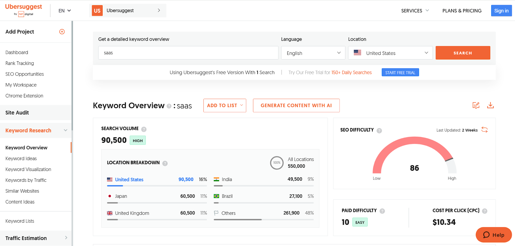Collapse the Keyword Research section
Screen dimensions: 515x246
point(66,130)
